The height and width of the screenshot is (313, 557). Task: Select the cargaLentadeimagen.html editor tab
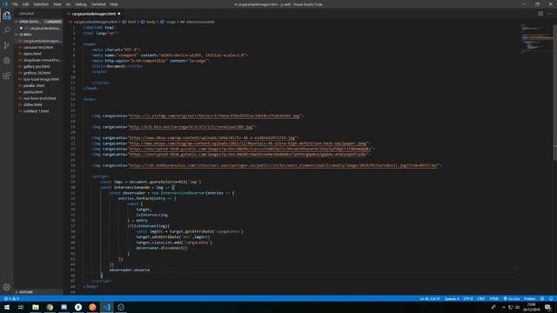coord(93,14)
